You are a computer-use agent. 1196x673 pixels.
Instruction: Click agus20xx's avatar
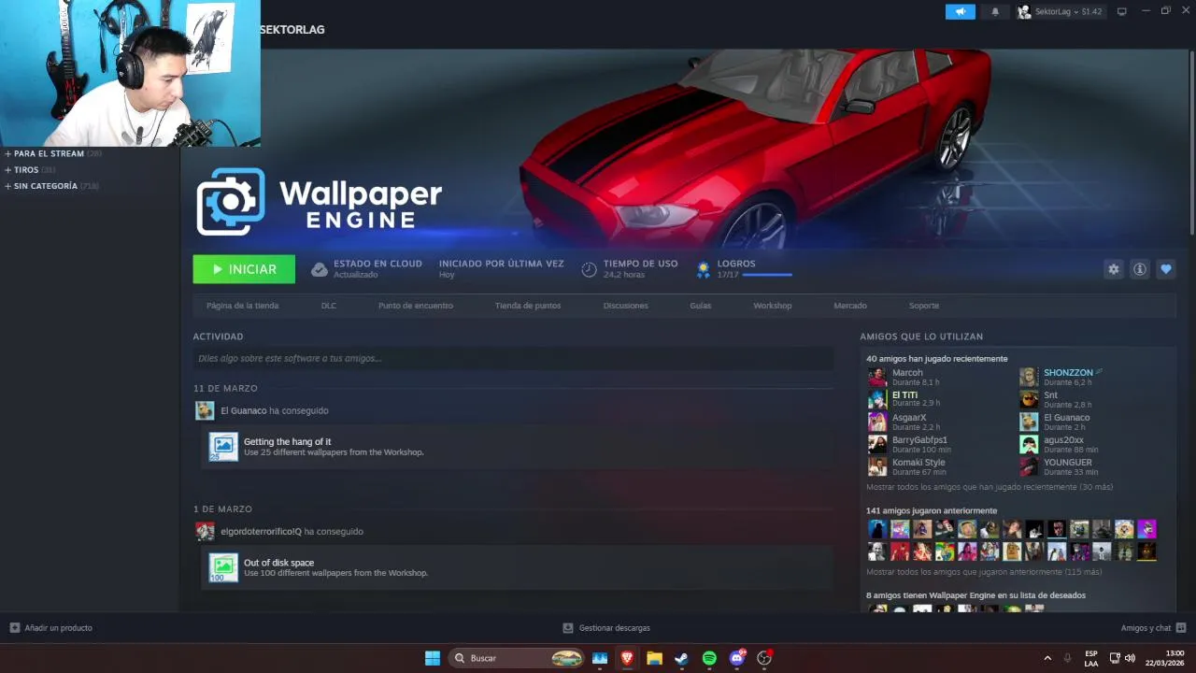click(x=1029, y=444)
